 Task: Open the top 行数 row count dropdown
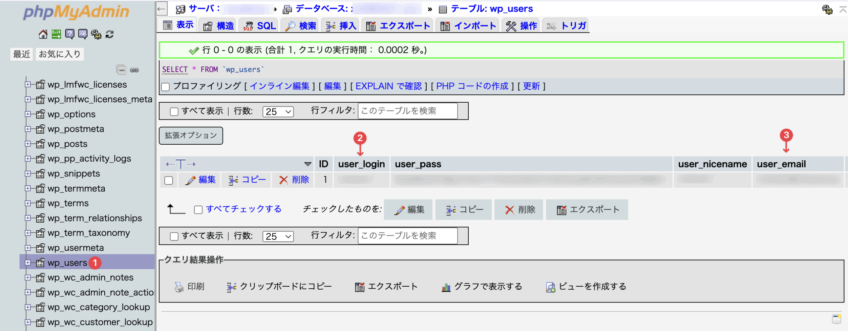[278, 112]
